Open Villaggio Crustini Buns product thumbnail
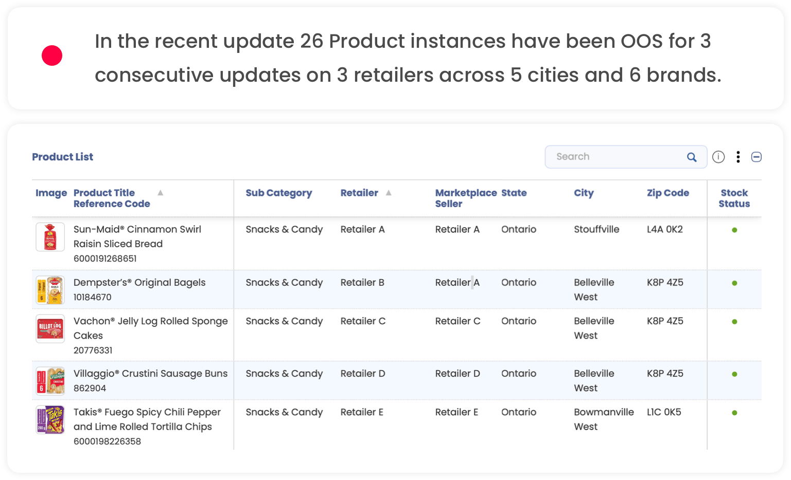This screenshot has width=791, height=480. coord(50,381)
